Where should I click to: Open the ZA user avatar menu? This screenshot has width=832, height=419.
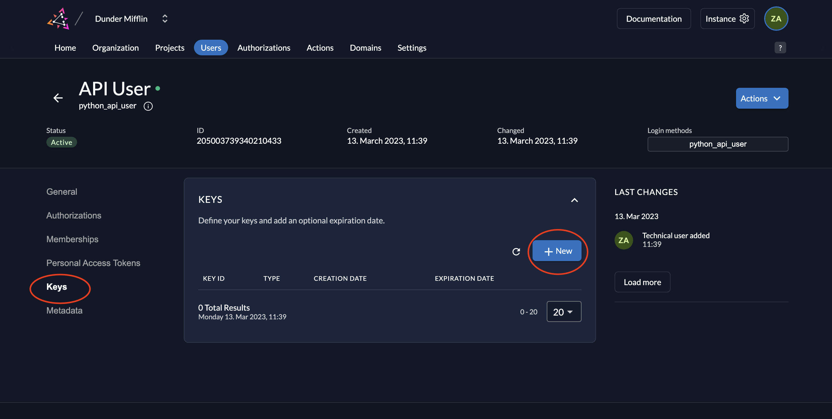(775, 19)
